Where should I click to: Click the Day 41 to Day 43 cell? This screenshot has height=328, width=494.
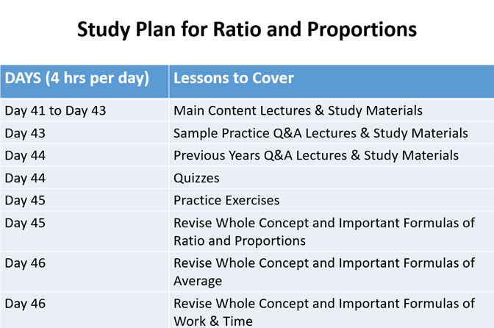click(85, 110)
